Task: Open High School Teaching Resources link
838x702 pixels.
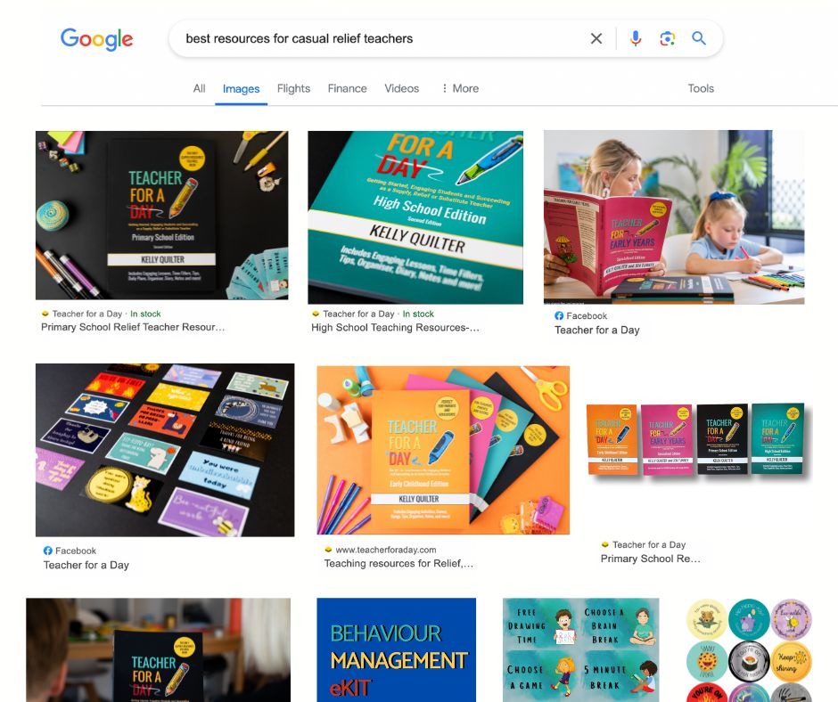Action: (x=396, y=327)
